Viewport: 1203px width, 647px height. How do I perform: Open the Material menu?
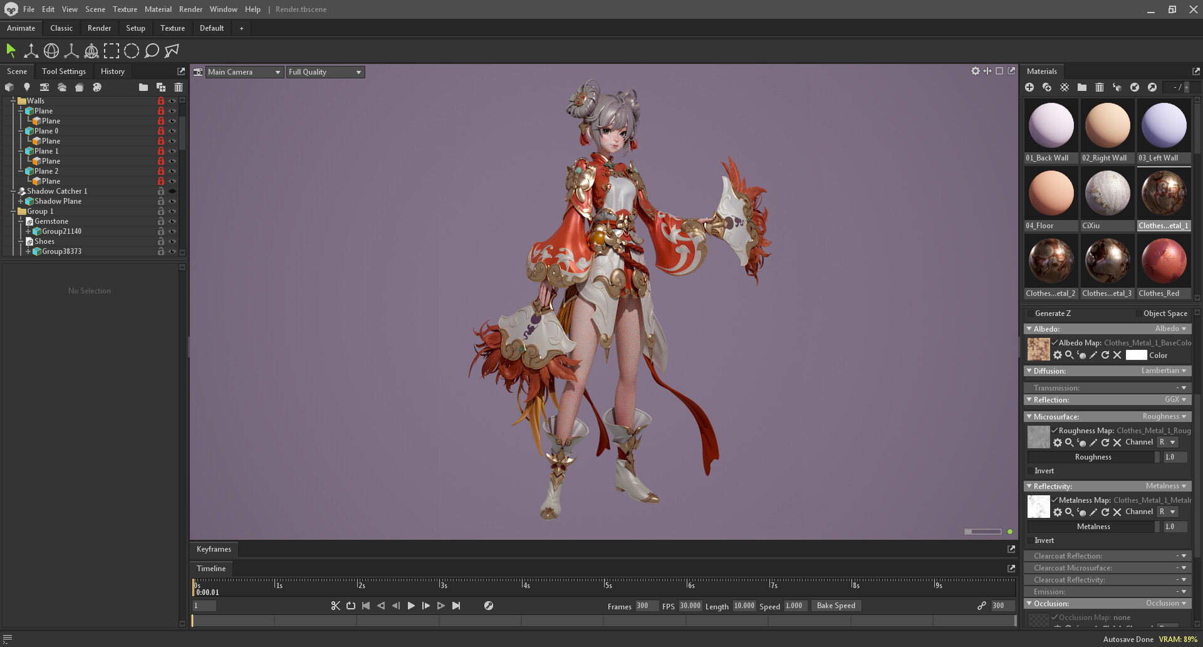pyautogui.click(x=158, y=9)
